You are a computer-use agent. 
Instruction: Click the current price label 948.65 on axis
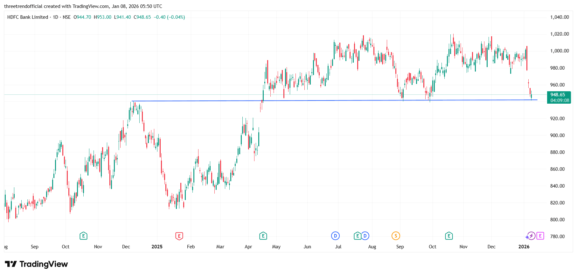click(x=558, y=95)
